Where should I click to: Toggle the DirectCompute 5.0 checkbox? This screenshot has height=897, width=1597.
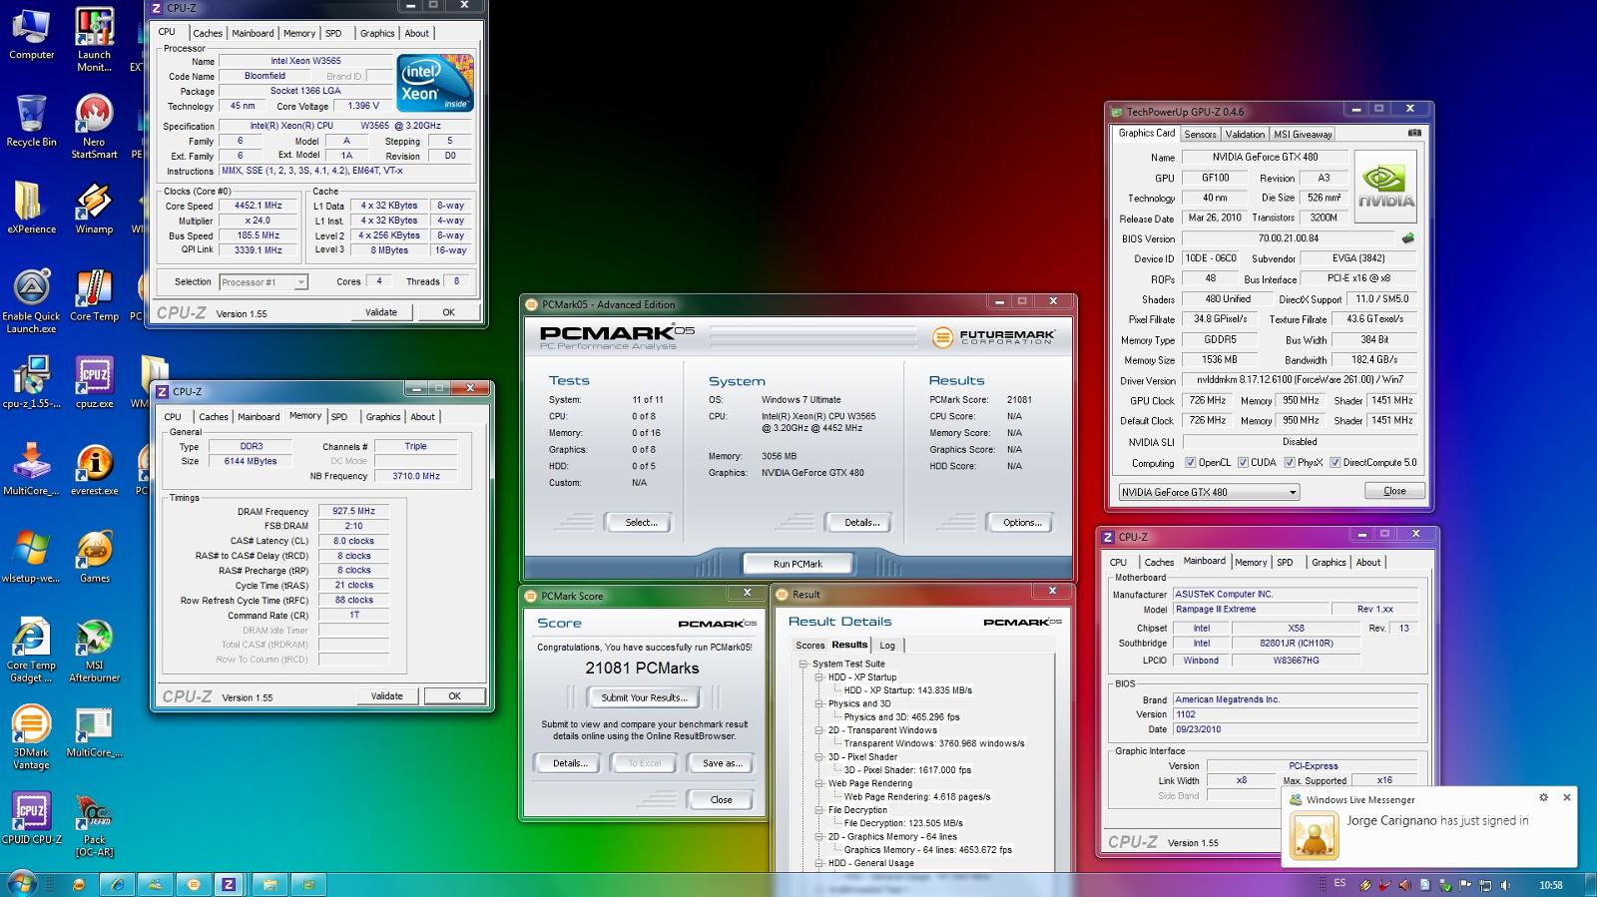click(1334, 463)
